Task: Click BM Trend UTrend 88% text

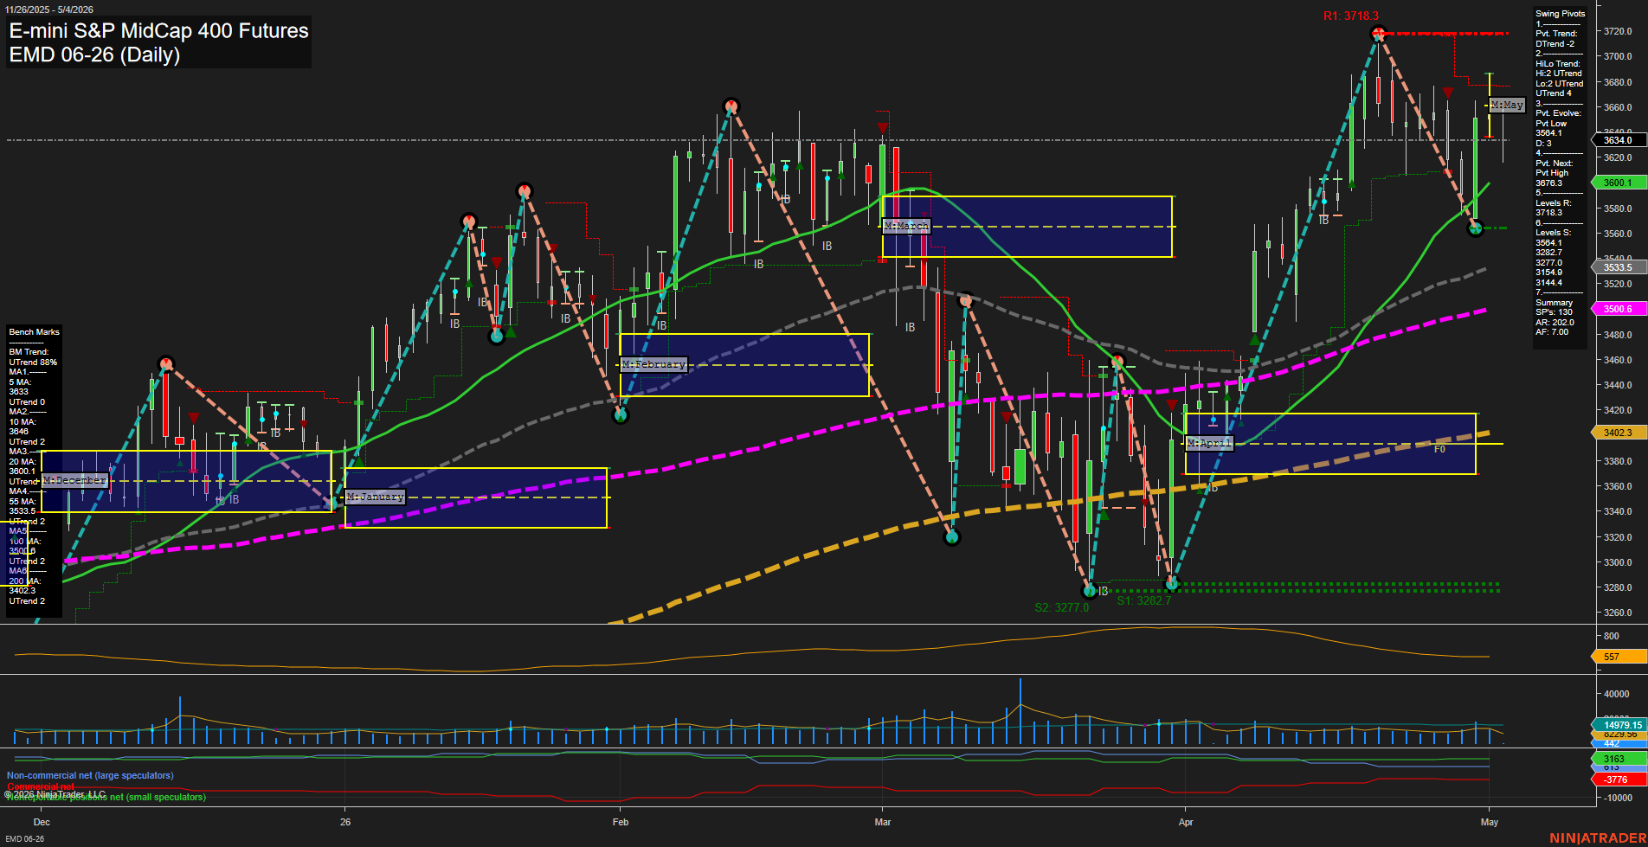Action: [33, 357]
